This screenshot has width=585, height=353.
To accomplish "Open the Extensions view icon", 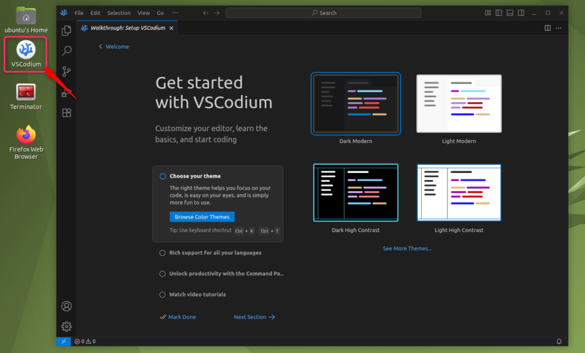I will [66, 113].
